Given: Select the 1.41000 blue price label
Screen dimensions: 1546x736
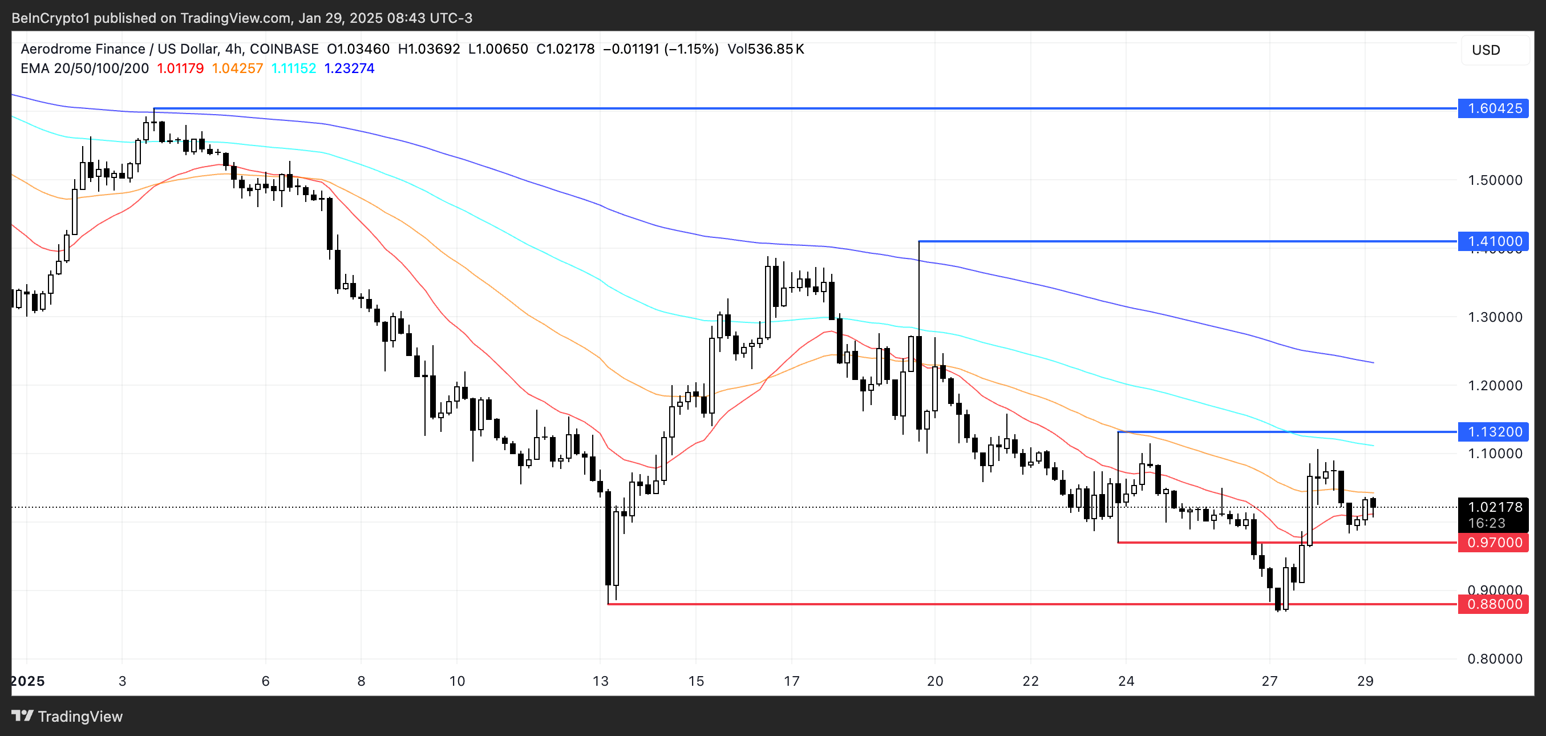Looking at the screenshot, I should tap(1494, 241).
